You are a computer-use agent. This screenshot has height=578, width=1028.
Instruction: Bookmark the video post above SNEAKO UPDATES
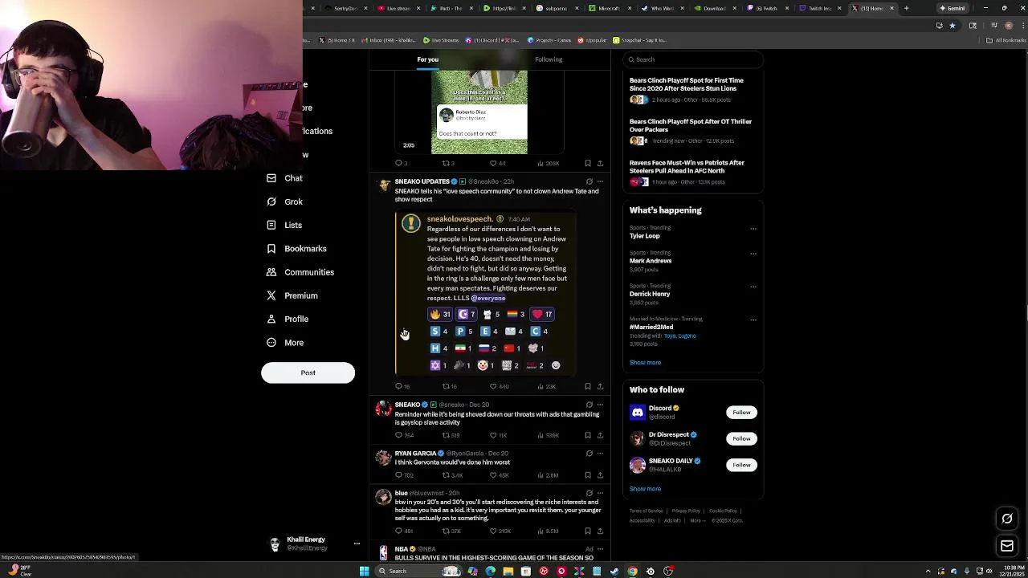588,163
